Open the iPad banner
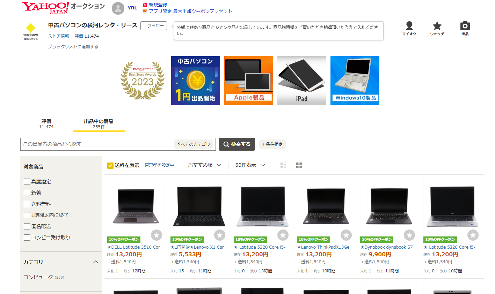495x294 pixels. click(x=302, y=81)
